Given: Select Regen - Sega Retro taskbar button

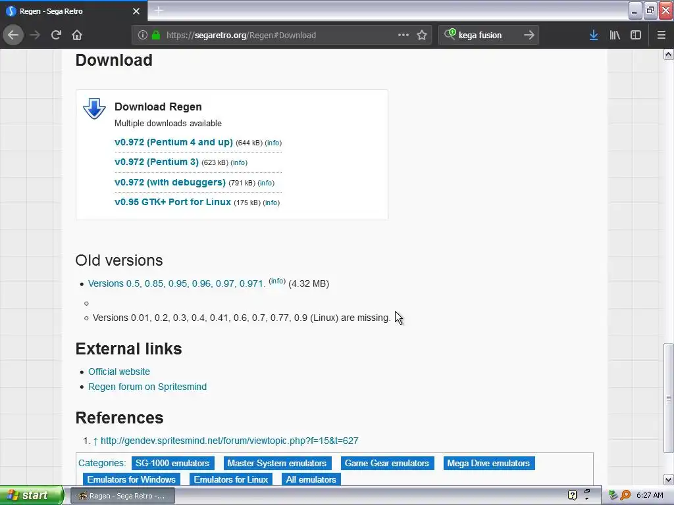Looking at the screenshot, I should 122,496.
